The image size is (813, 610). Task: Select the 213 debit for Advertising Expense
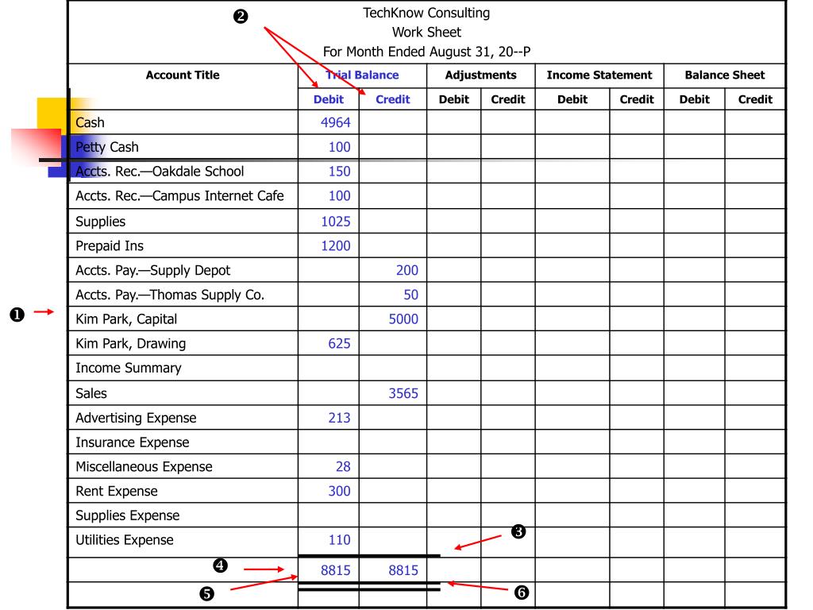340,418
